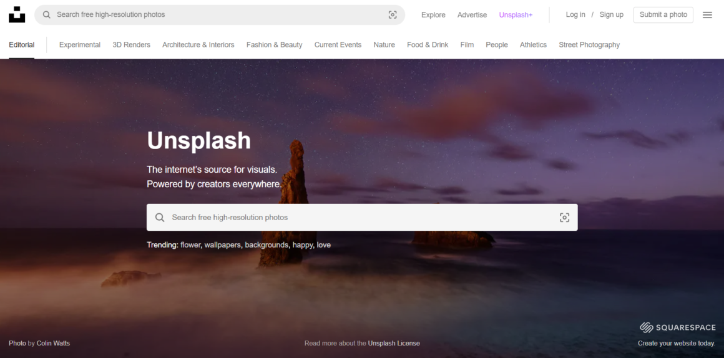Click the Sign up link

pyautogui.click(x=611, y=14)
